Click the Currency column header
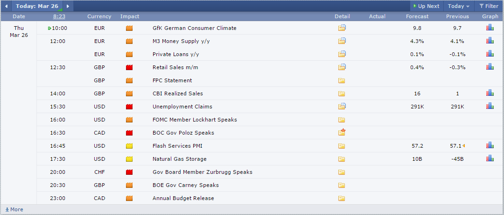The image size is (504, 215). (x=99, y=16)
